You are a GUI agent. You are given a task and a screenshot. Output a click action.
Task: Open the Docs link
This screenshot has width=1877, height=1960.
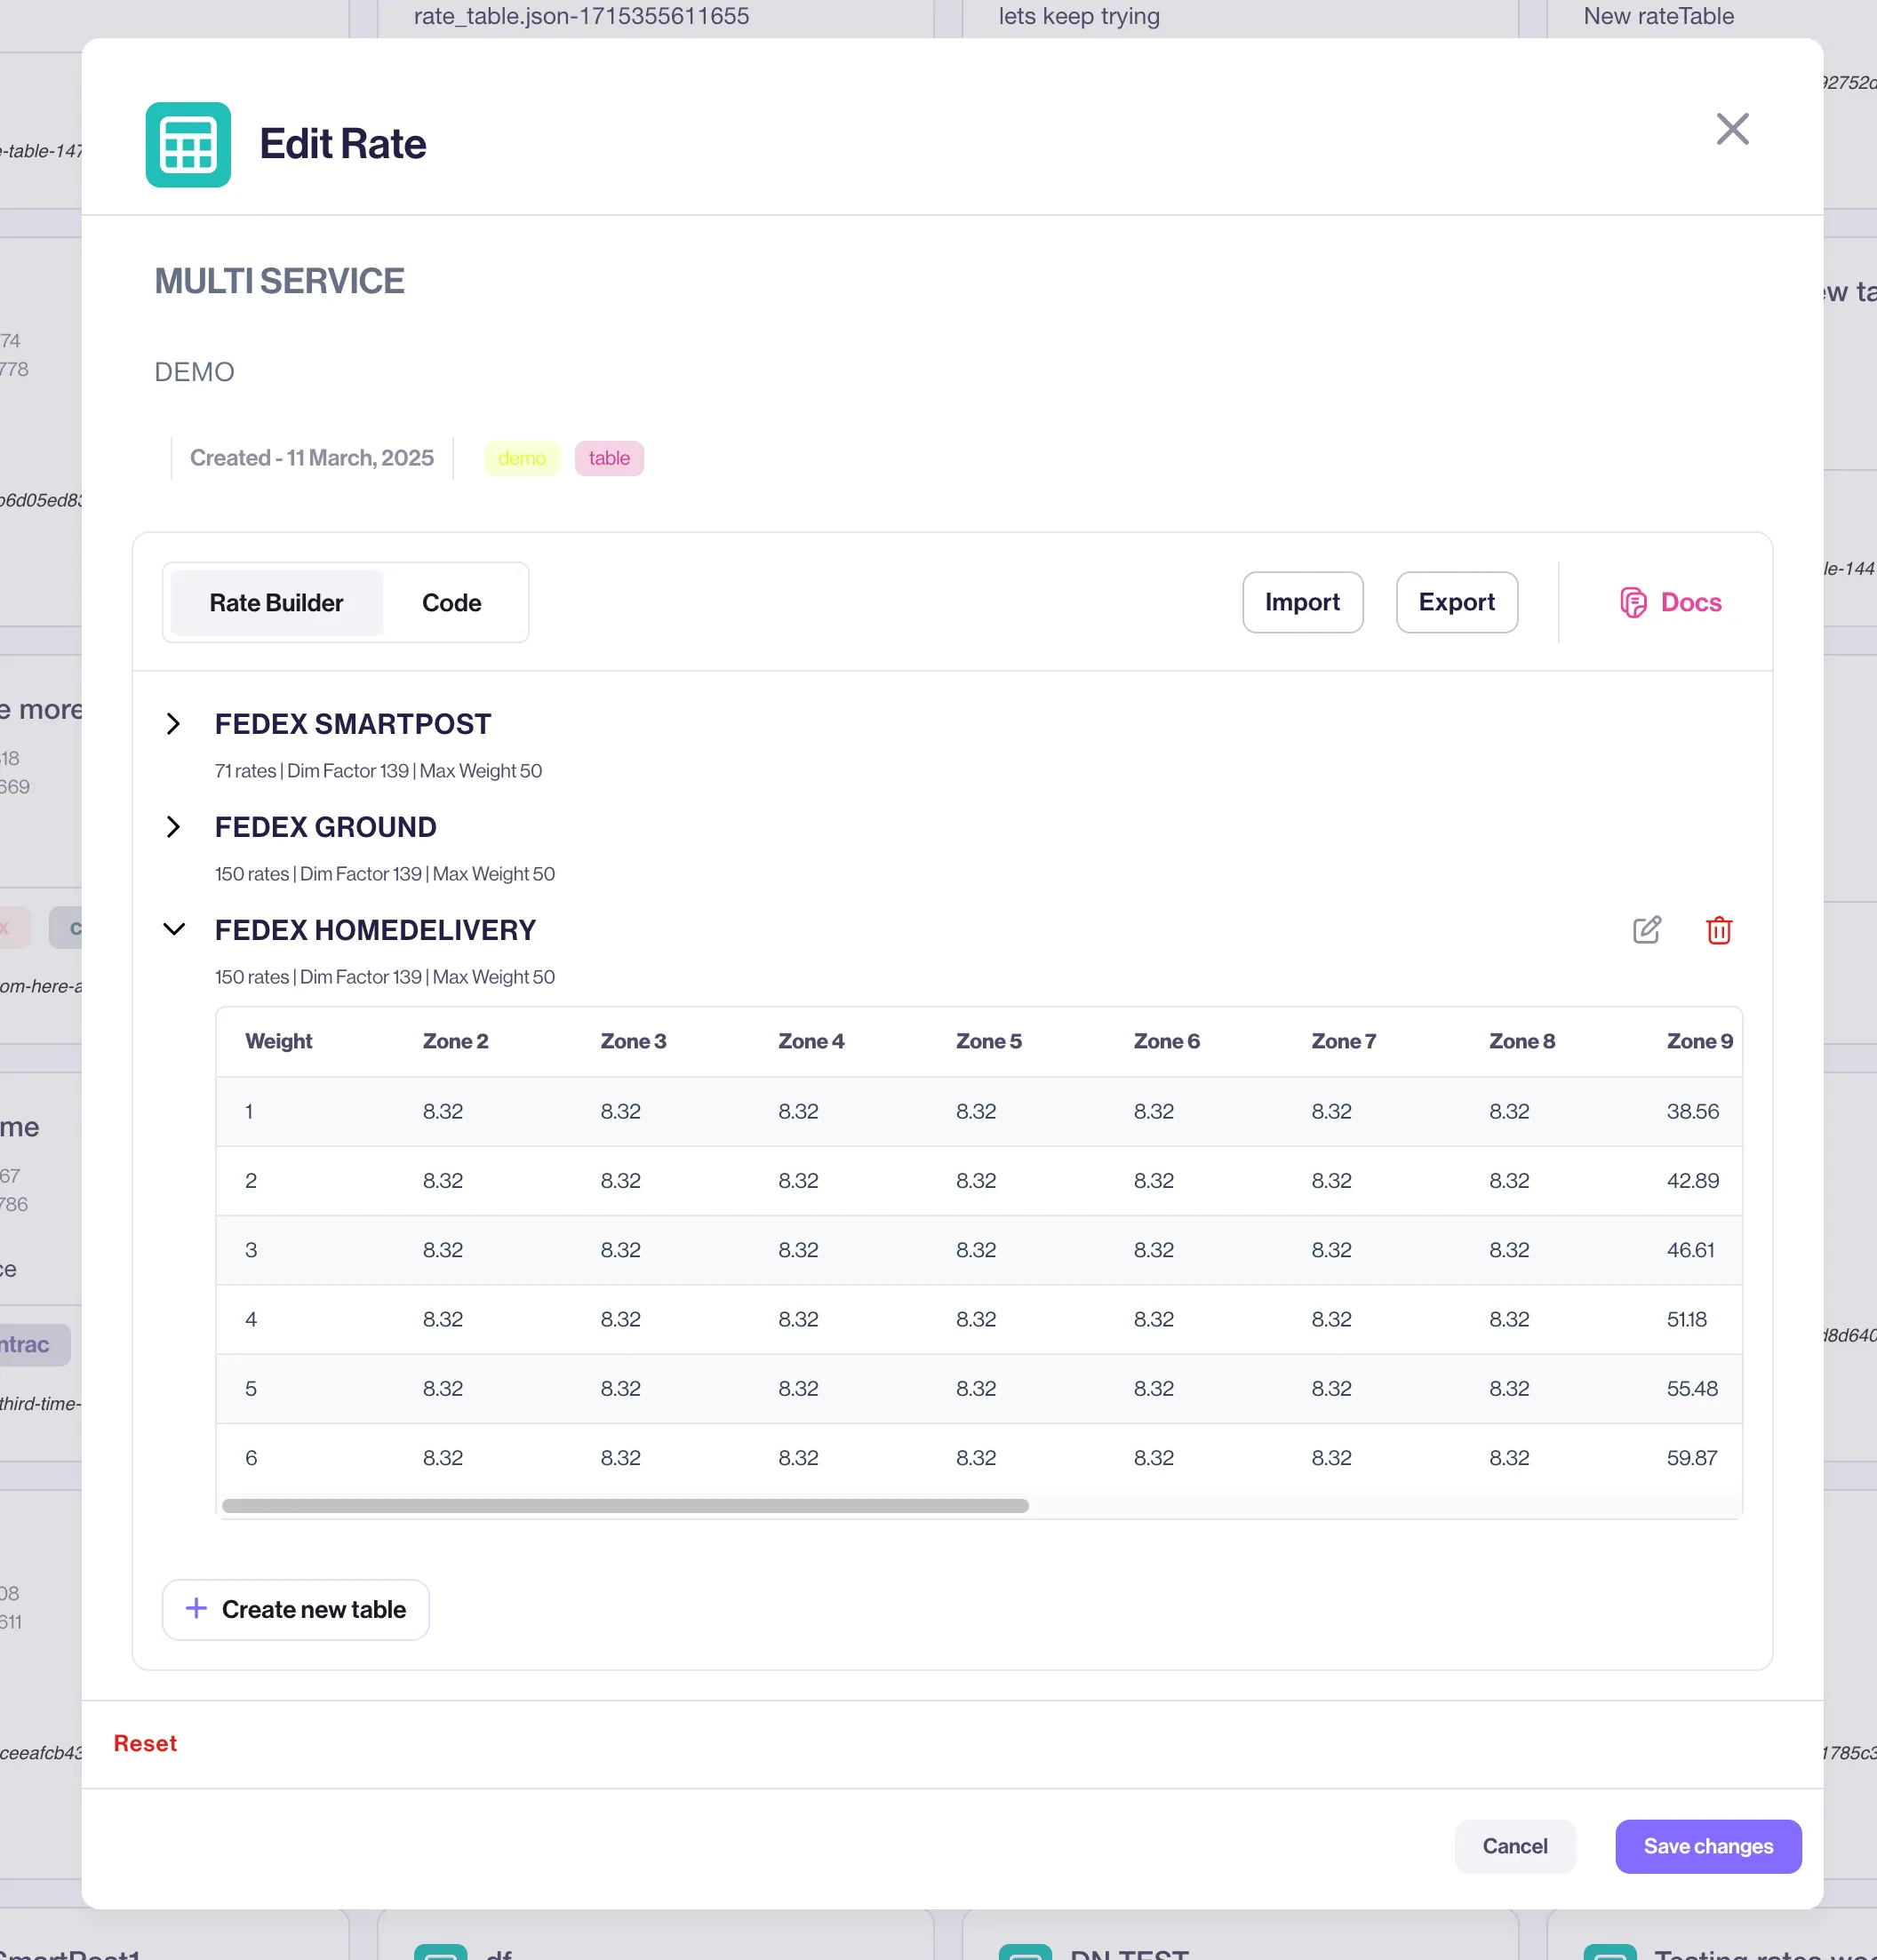click(x=1671, y=602)
